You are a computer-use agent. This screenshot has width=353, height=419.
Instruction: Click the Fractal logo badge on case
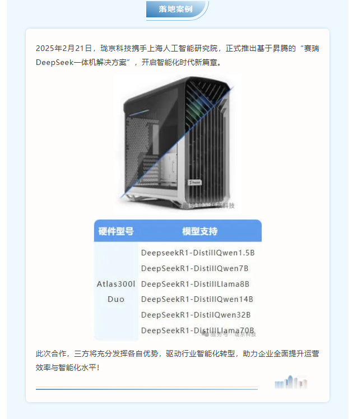195,183
